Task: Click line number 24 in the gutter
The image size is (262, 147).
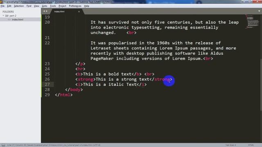Action: (47, 69)
